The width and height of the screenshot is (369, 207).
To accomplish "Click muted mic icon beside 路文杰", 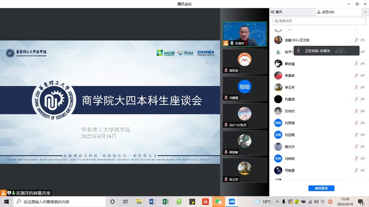I will click(356, 147).
